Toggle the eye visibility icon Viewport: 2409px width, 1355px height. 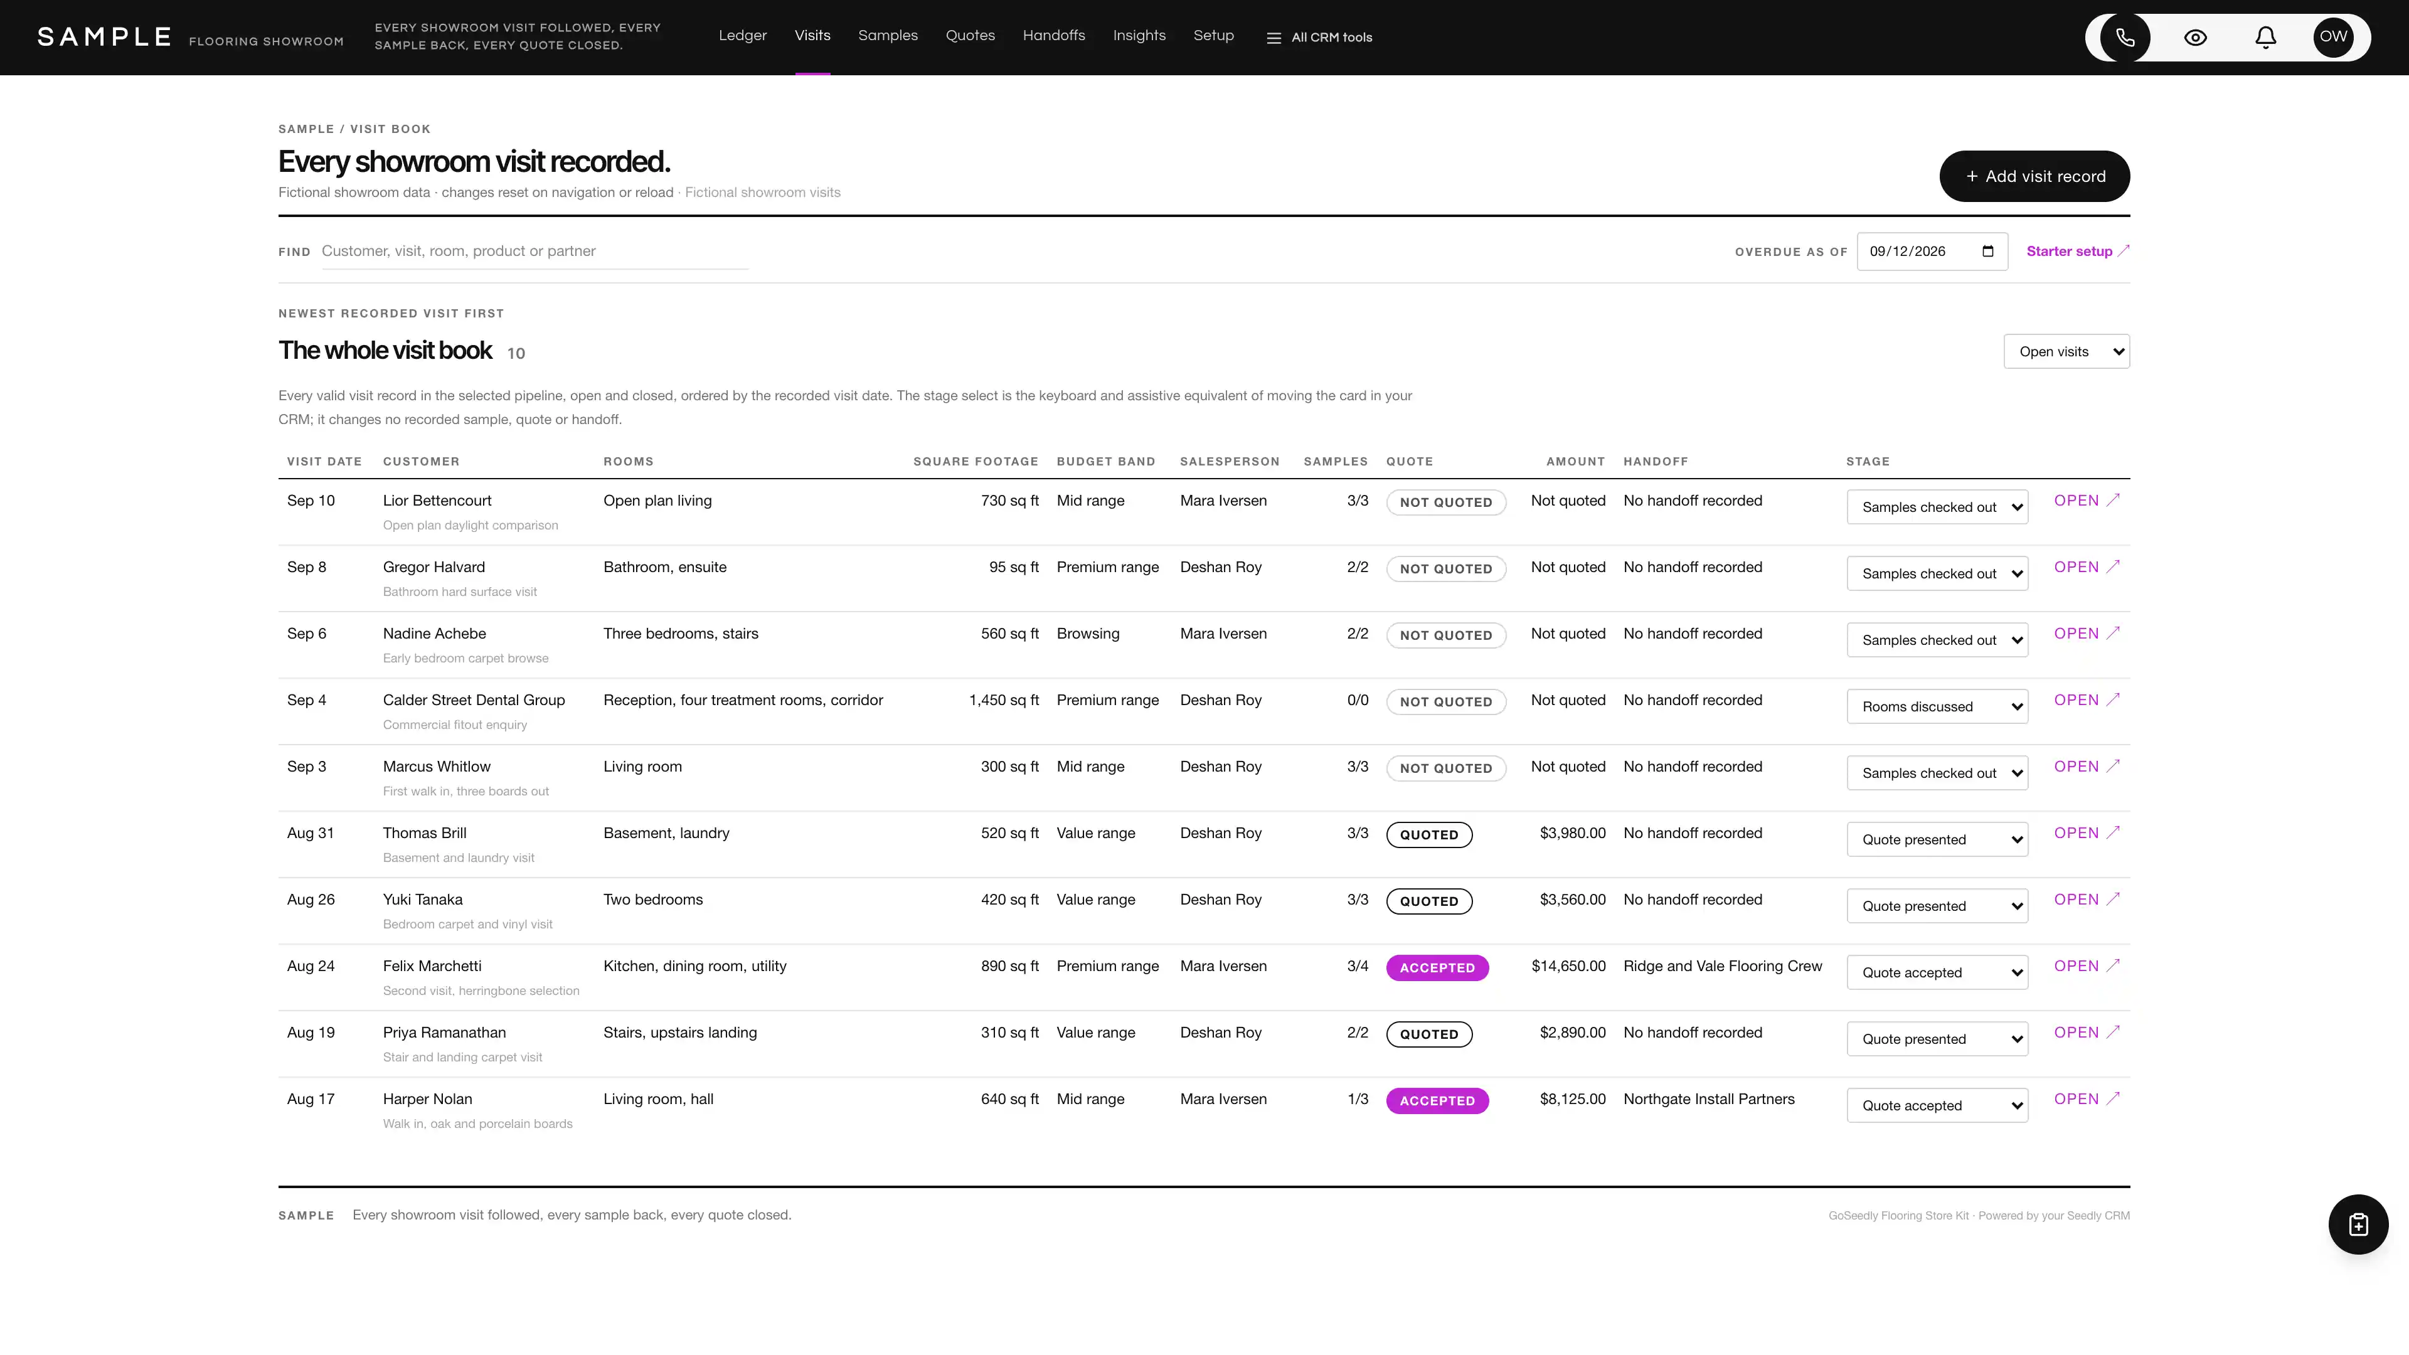coord(2195,38)
